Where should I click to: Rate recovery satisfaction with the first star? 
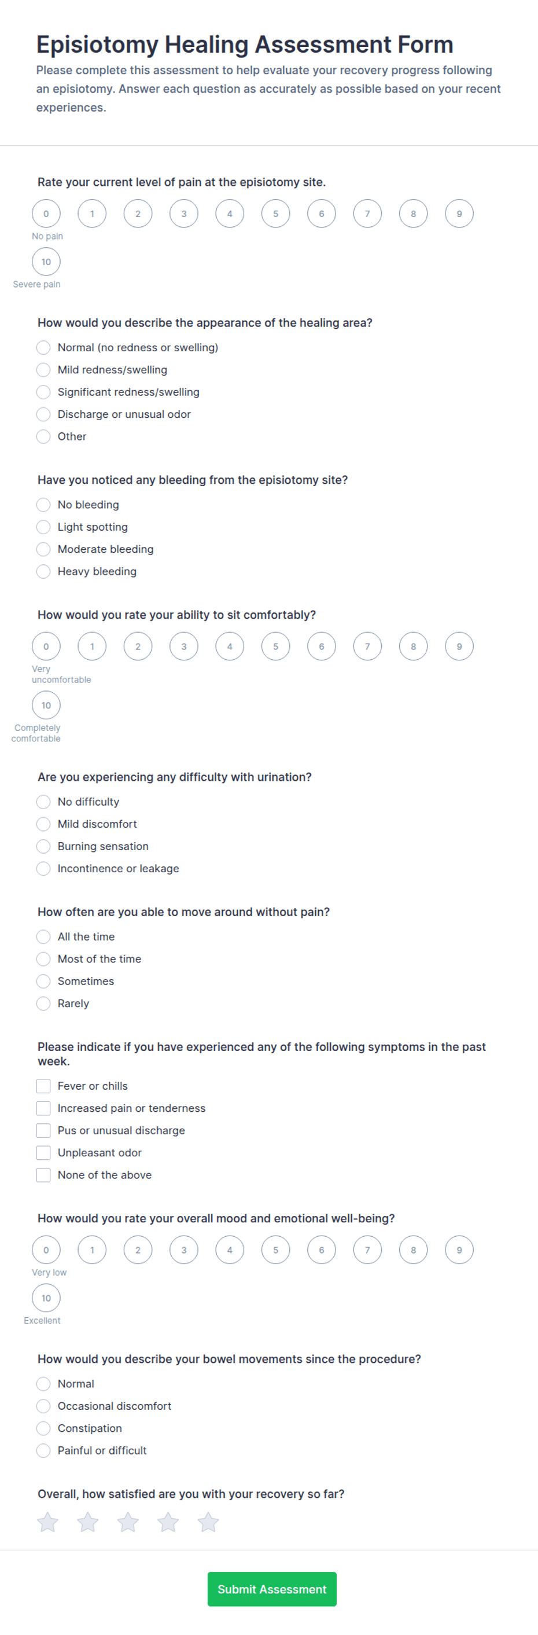click(x=47, y=1522)
